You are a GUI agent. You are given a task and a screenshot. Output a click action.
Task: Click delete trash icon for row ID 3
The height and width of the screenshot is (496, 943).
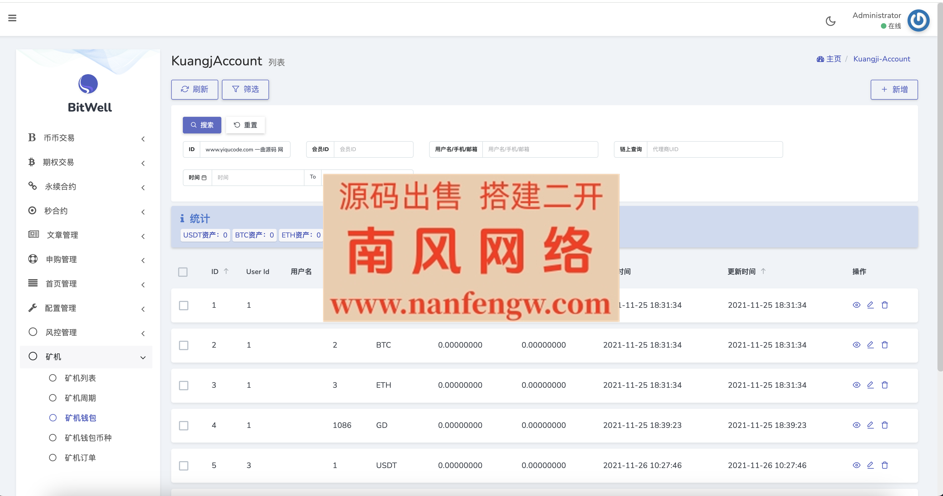point(885,385)
